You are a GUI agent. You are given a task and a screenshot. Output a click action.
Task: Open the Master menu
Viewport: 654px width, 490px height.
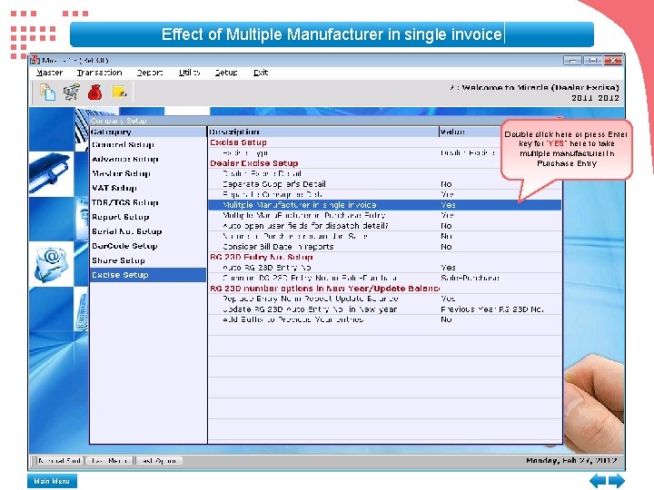pos(49,73)
